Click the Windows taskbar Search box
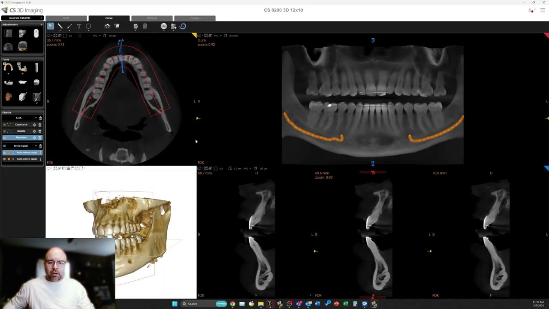549x309 pixels. coord(204,304)
